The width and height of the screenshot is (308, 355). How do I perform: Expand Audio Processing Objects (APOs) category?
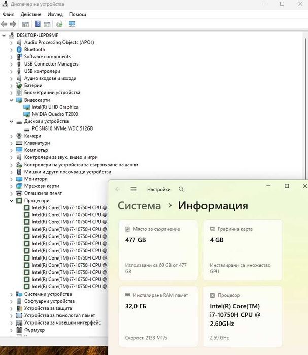[x=11, y=42]
